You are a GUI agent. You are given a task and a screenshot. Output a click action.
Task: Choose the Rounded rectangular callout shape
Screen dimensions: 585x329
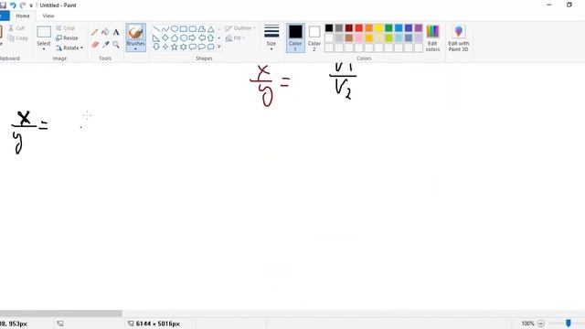[x=193, y=47]
